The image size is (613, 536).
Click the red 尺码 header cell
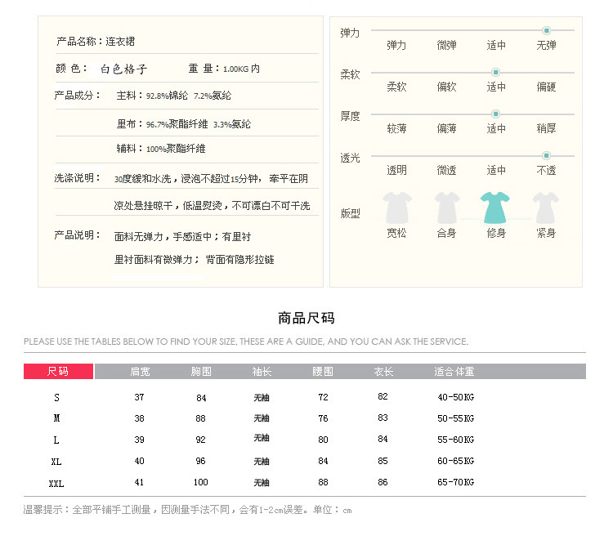coord(58,371)
